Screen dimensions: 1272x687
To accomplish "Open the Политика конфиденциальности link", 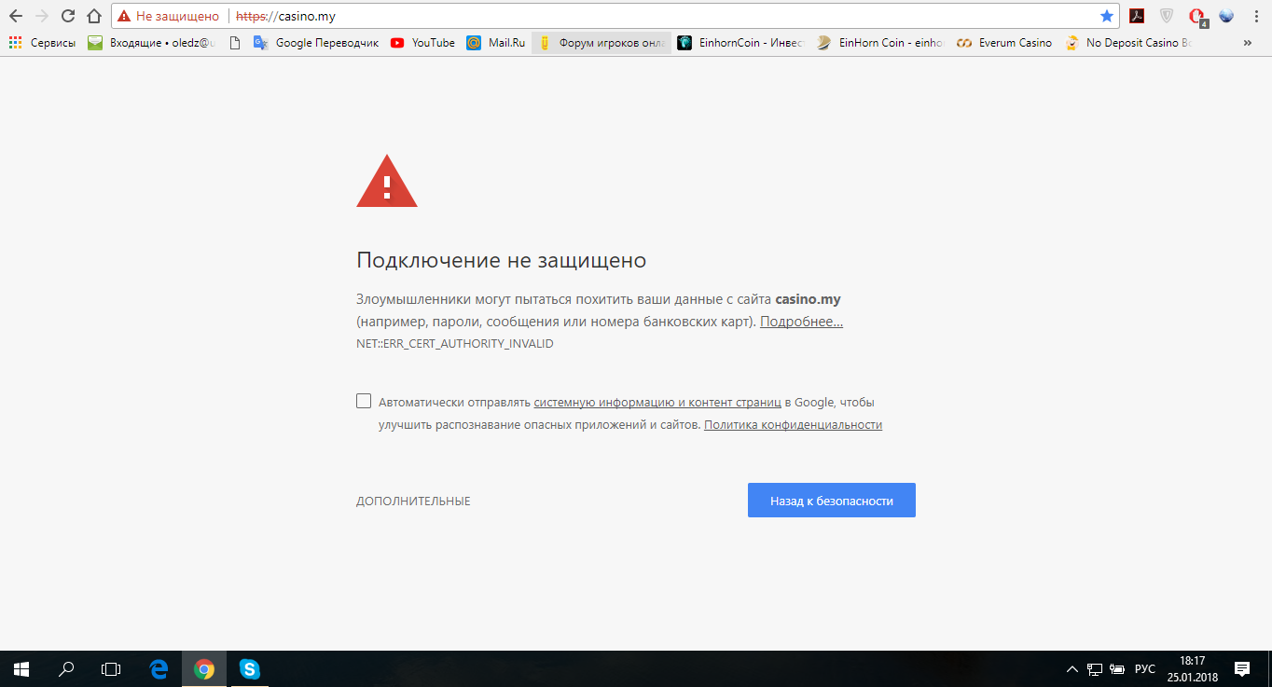I will tap(792, 424).
